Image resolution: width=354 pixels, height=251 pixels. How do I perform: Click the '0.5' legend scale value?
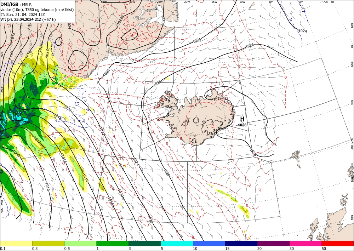click(67, 249)
